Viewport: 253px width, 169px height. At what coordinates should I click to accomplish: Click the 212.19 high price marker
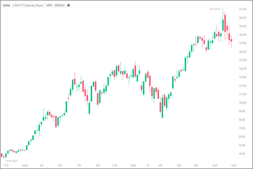(x=213, y=9)
